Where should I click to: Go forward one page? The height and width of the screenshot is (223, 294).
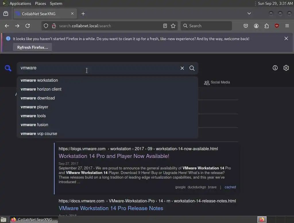pyautogui.click(x=17, y=26)
